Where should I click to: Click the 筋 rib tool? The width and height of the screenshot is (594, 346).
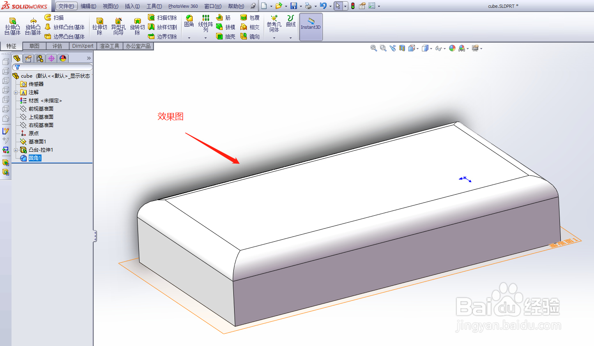pos(223,18)
